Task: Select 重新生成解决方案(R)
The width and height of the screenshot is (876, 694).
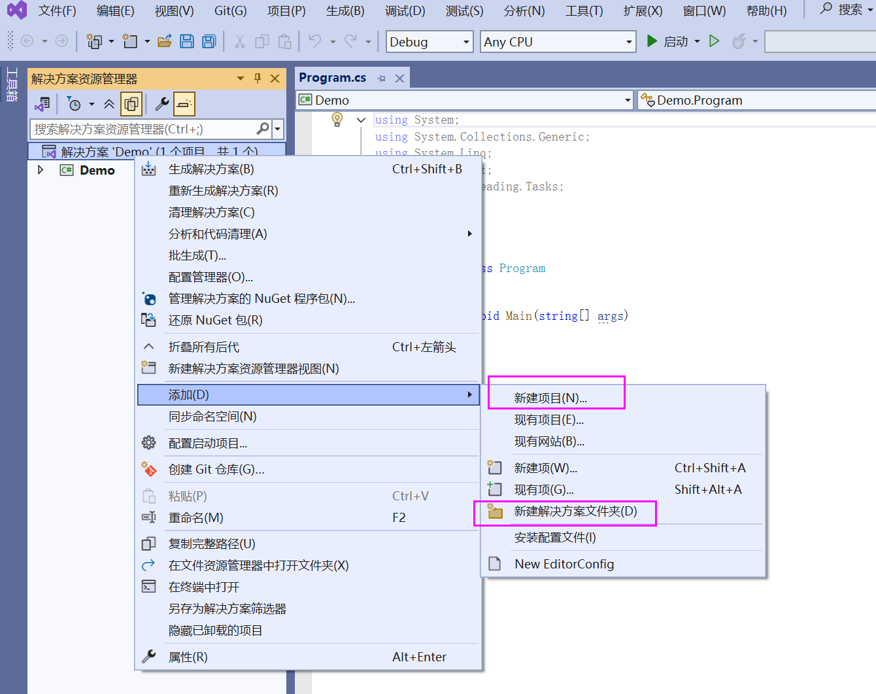Action: click(308, 190)
